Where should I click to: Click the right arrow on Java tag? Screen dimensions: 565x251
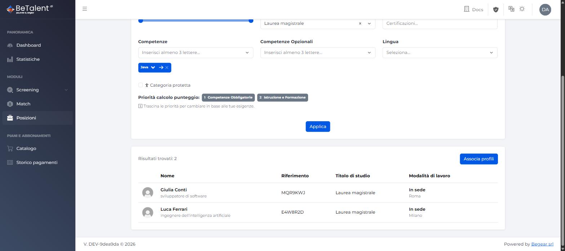[161, 68]
